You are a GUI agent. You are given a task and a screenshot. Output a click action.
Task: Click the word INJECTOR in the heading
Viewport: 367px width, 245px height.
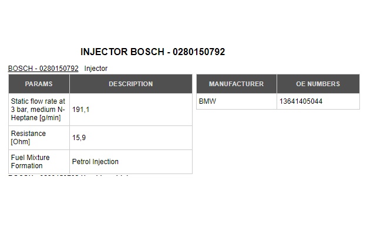104,52
